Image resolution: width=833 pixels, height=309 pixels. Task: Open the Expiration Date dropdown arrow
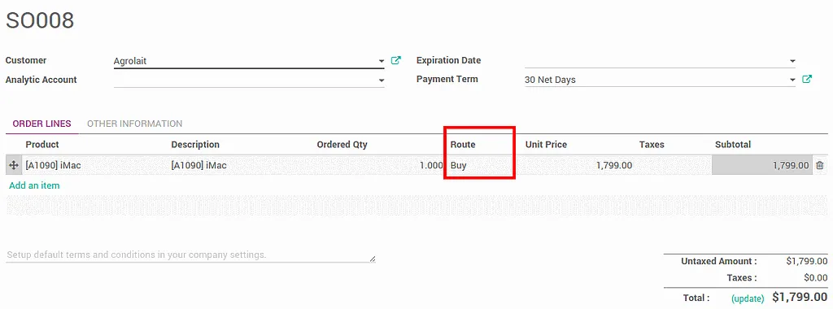(x=792, y=62)
